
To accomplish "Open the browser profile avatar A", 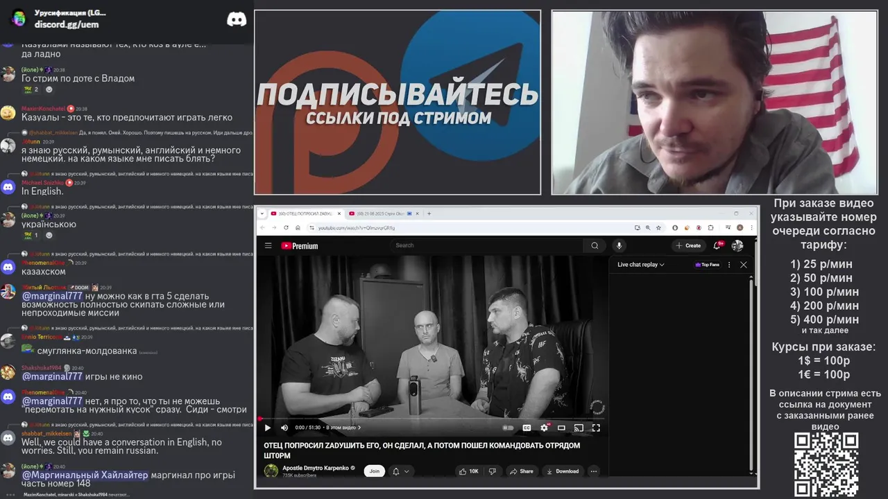I will click(x=740, y=227).
